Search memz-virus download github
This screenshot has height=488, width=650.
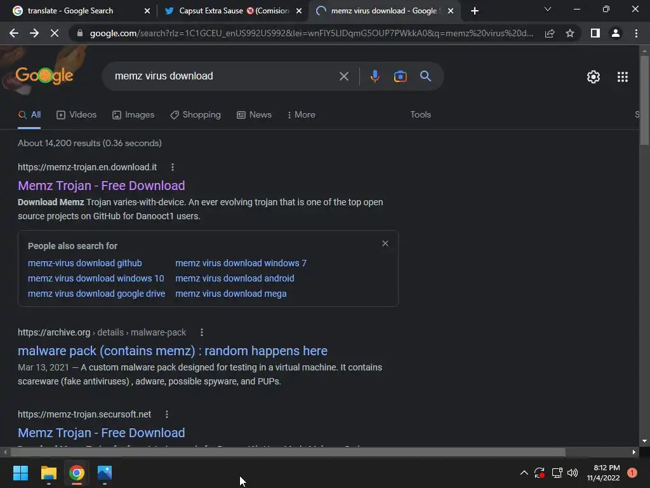pos(84,263)
